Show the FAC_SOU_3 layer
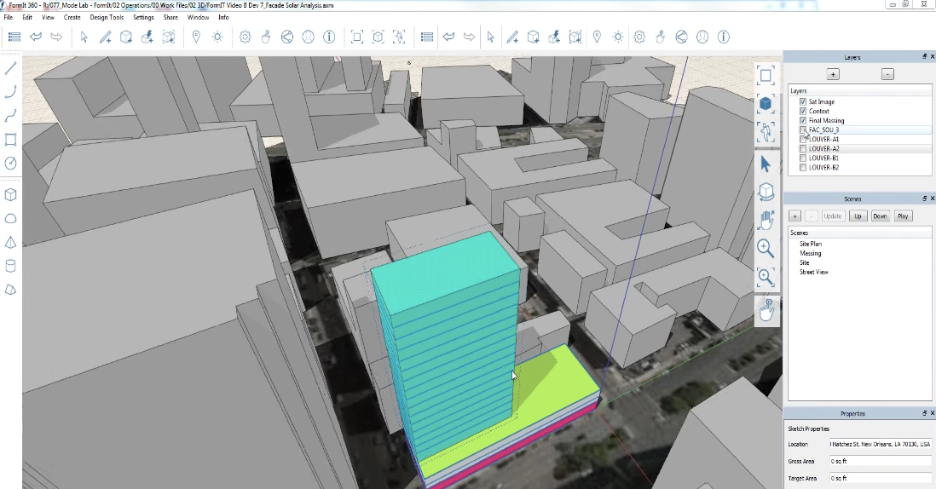The image size is (936, 489). (x=803, y=130)
